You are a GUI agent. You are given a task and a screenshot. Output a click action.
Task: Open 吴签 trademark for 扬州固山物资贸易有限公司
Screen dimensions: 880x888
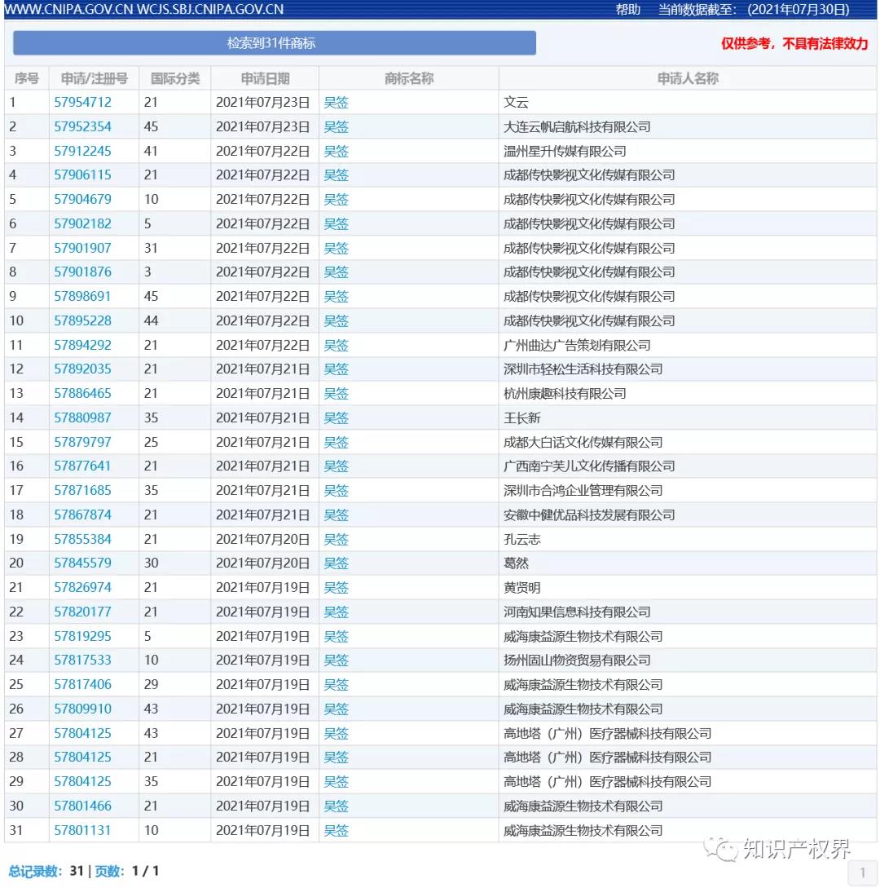(337, 660)
